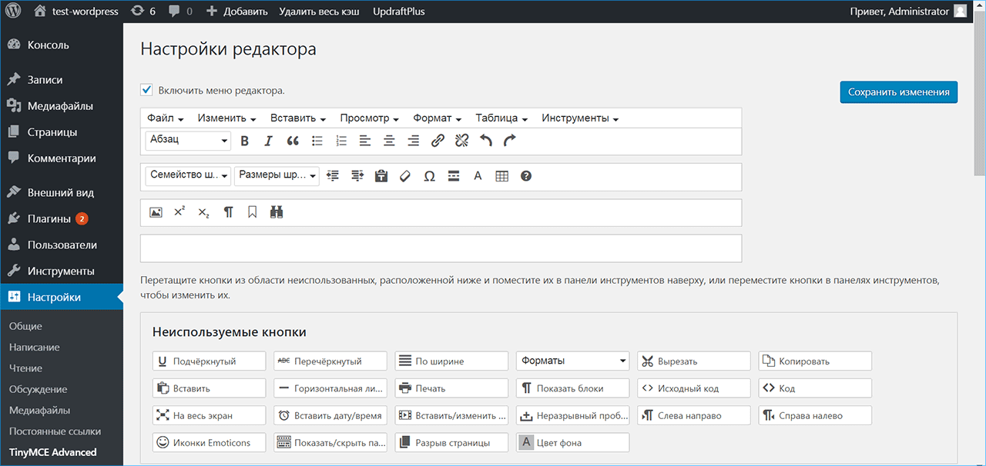
Task: Open the Изменить menu
Action: click(x=226, y=118)
